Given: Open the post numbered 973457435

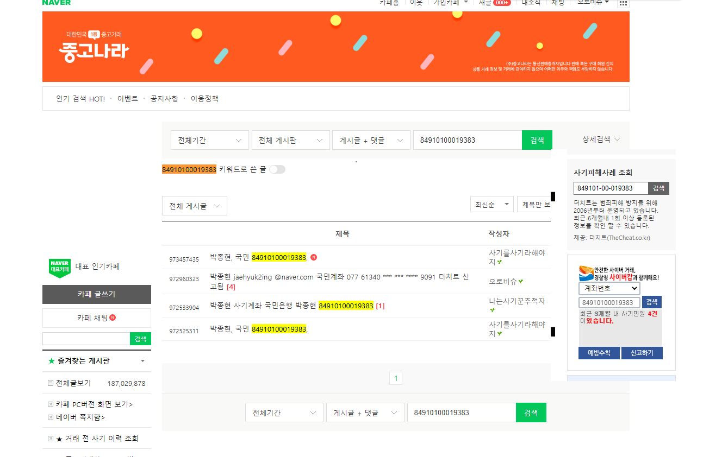Looking at the screenshot, I should tap(258, 257).
